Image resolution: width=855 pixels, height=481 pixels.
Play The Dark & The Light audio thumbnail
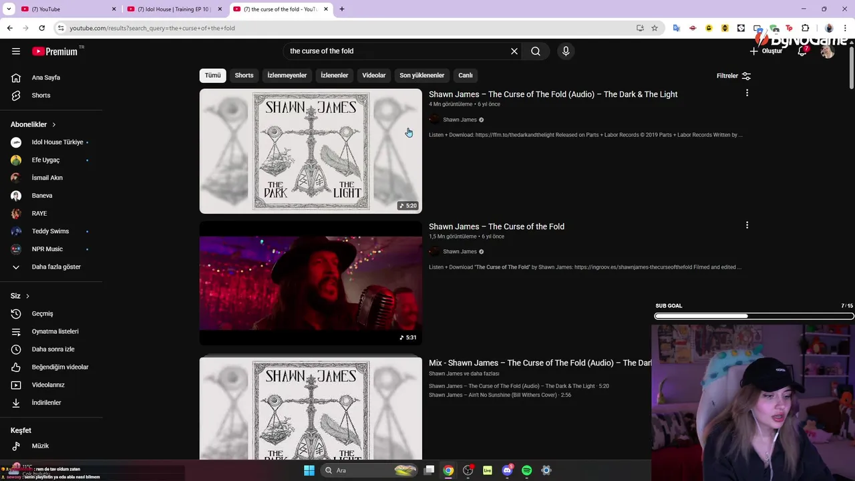[311, 151]
